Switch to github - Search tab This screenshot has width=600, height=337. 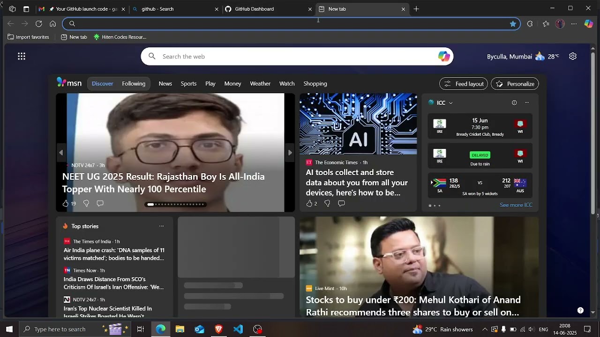point(176,9)
